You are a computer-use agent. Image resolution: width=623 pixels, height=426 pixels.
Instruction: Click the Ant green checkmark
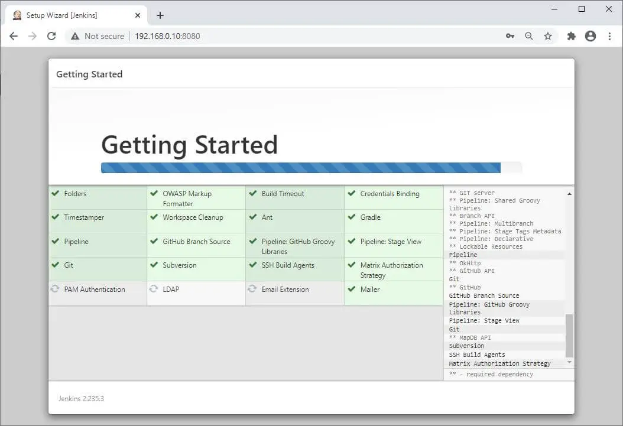click(253, 217)
